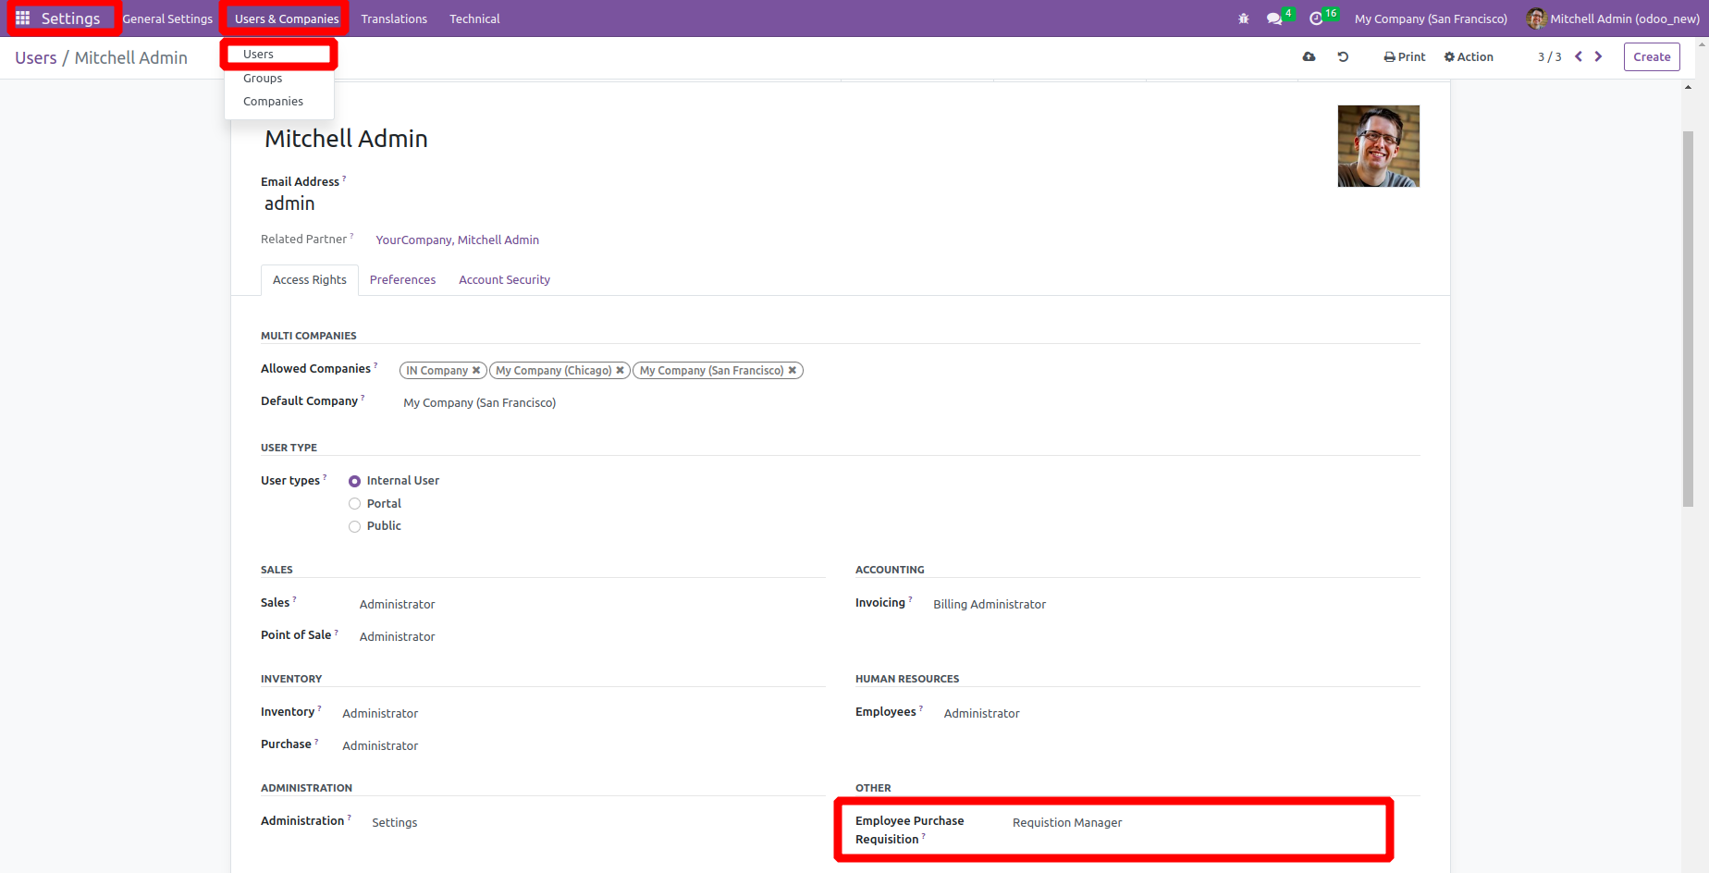Open the debug bug icon menu
The image size is (1709, 873).
1244,18
